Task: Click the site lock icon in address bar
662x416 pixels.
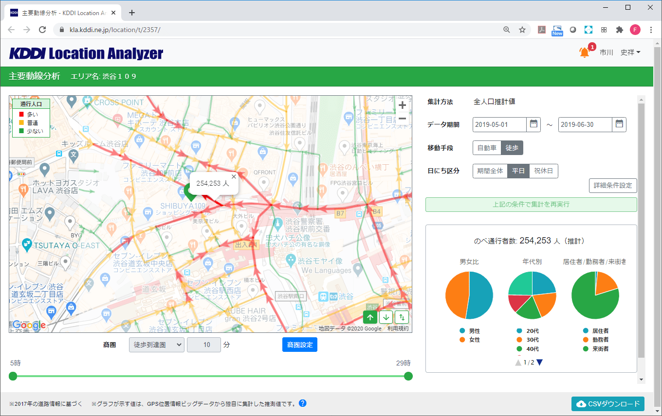Action: tap(62, 30)
